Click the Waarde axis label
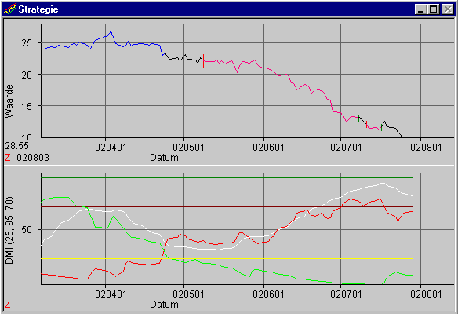Screen dimensions: 458x314 [x=9, y=101]
